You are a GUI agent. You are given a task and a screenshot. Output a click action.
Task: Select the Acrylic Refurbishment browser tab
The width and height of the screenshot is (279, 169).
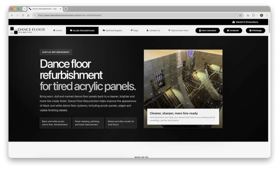[45, 9]
